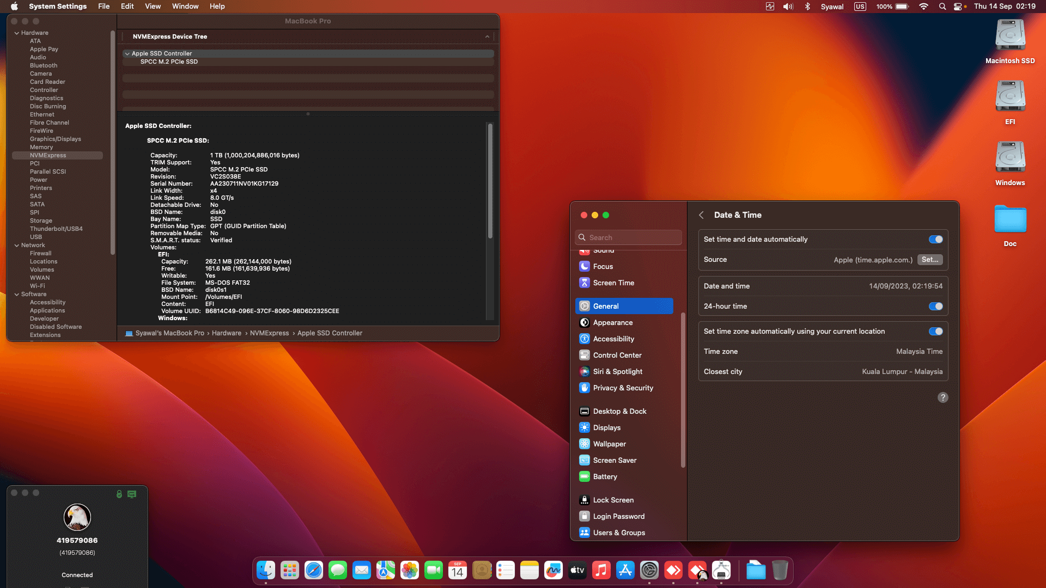Screen dimensions: 1046x588
Task: Click the Set button next to Source
Action: point(930,260)
